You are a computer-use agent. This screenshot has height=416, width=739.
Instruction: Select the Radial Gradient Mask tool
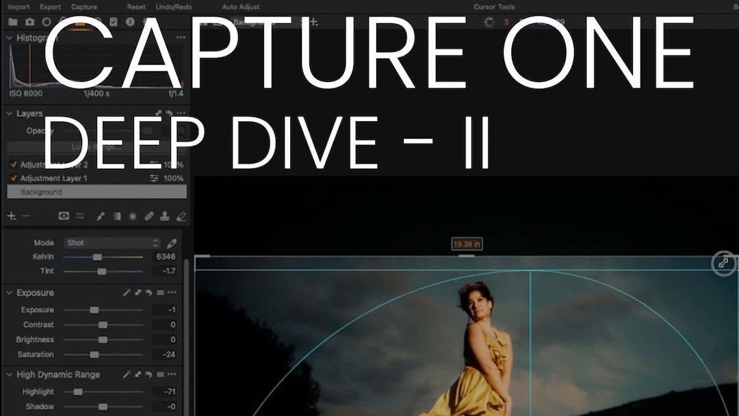[x=133, y=216]
